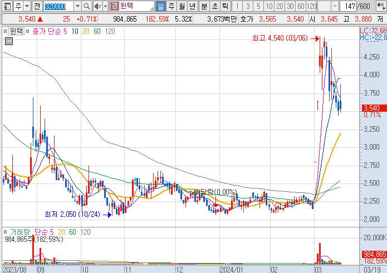
Task: Click the 종가 단순 moving average label
Action: pyautogui.click(x=47, y=31)
